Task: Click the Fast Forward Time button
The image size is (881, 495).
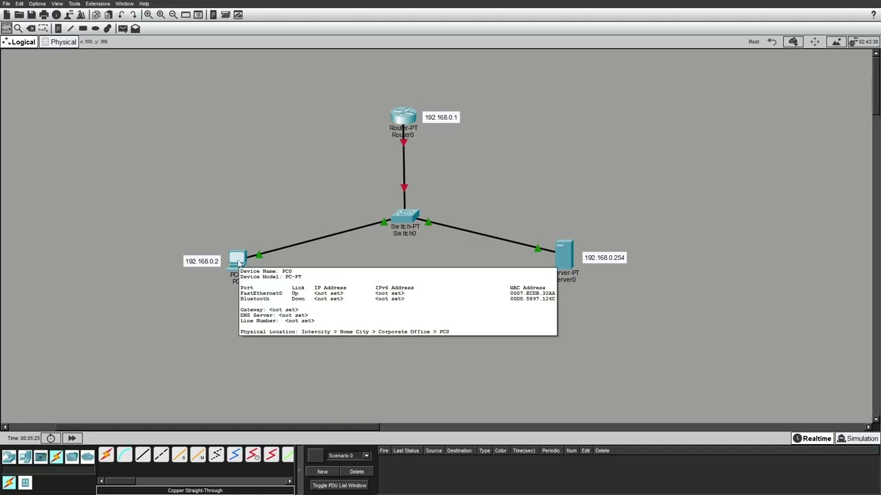Action: [x=72, y=438]
